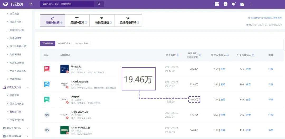Select the 商业笔记最多 sort option

pos(64,44)
